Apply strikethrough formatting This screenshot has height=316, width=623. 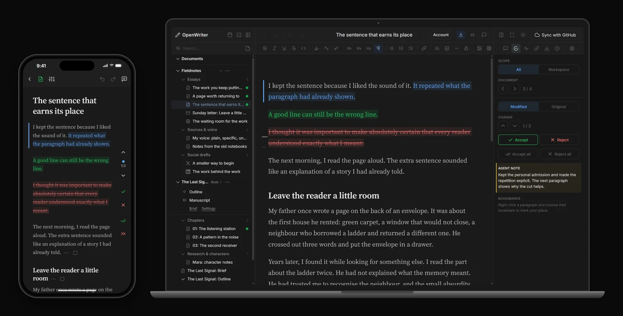pos(294,48)
